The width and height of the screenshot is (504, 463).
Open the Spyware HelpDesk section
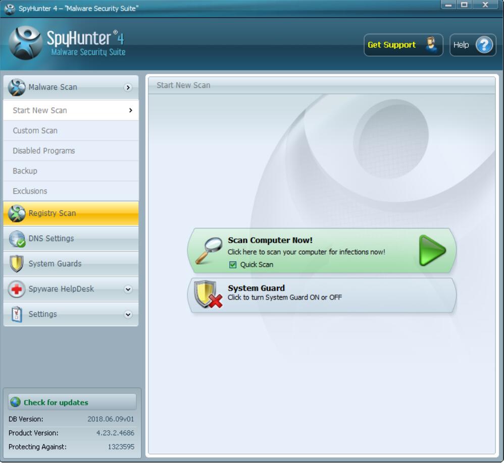(71, 289)
